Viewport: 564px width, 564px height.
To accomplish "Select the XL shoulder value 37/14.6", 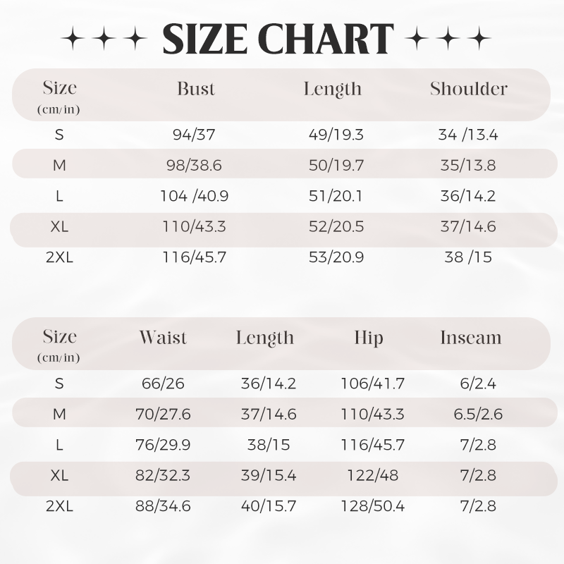I will pyautogui.click(x=468, y=226).
